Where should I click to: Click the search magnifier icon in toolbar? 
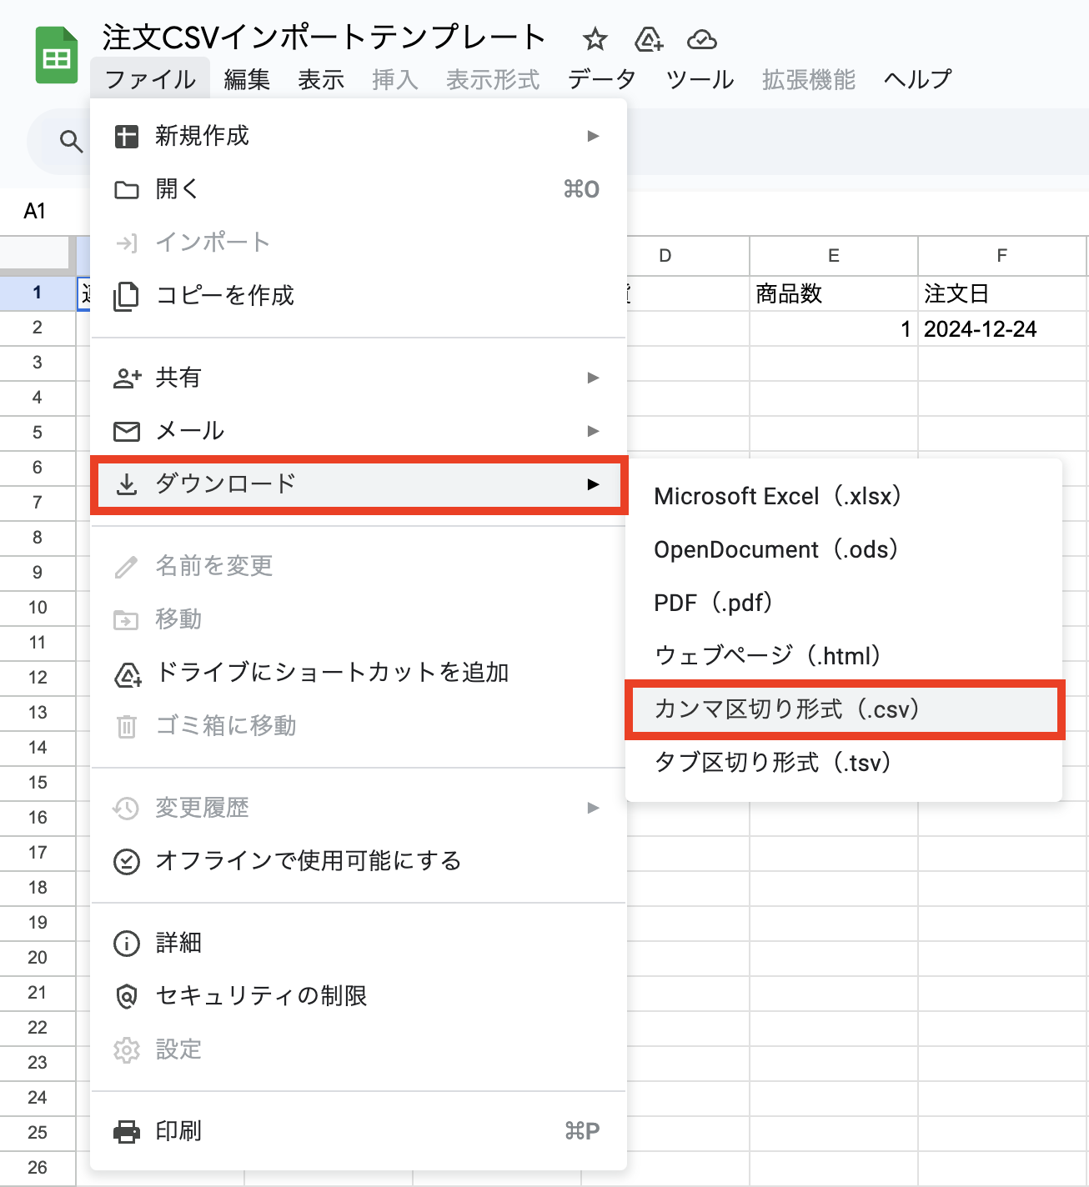[71, 142]
